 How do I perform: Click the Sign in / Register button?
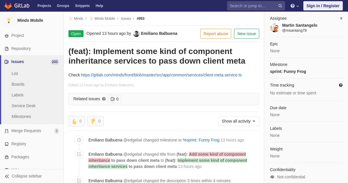pos(323,6)
